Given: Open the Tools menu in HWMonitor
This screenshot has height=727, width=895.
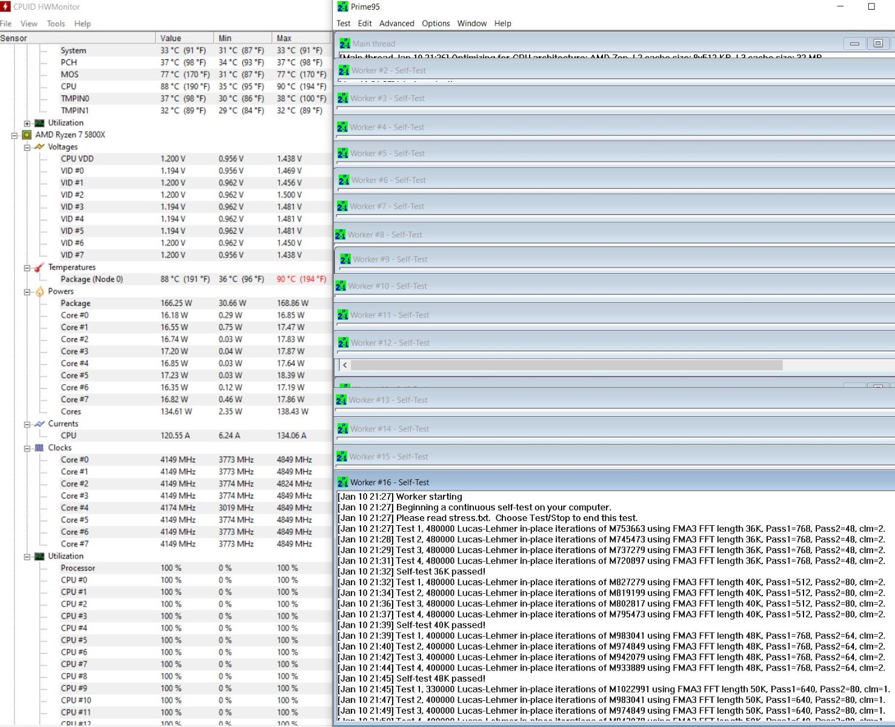Looking at the screenshot, I should click(x=56, y=24).
